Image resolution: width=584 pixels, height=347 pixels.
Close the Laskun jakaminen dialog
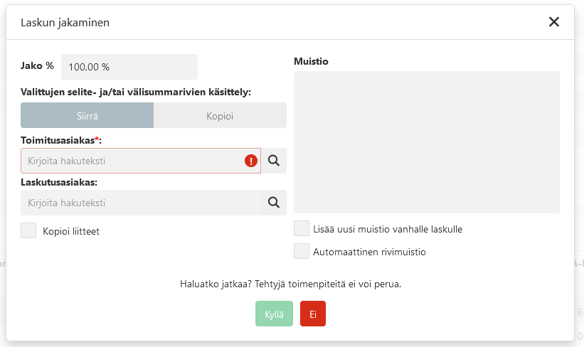click(554, 22)
